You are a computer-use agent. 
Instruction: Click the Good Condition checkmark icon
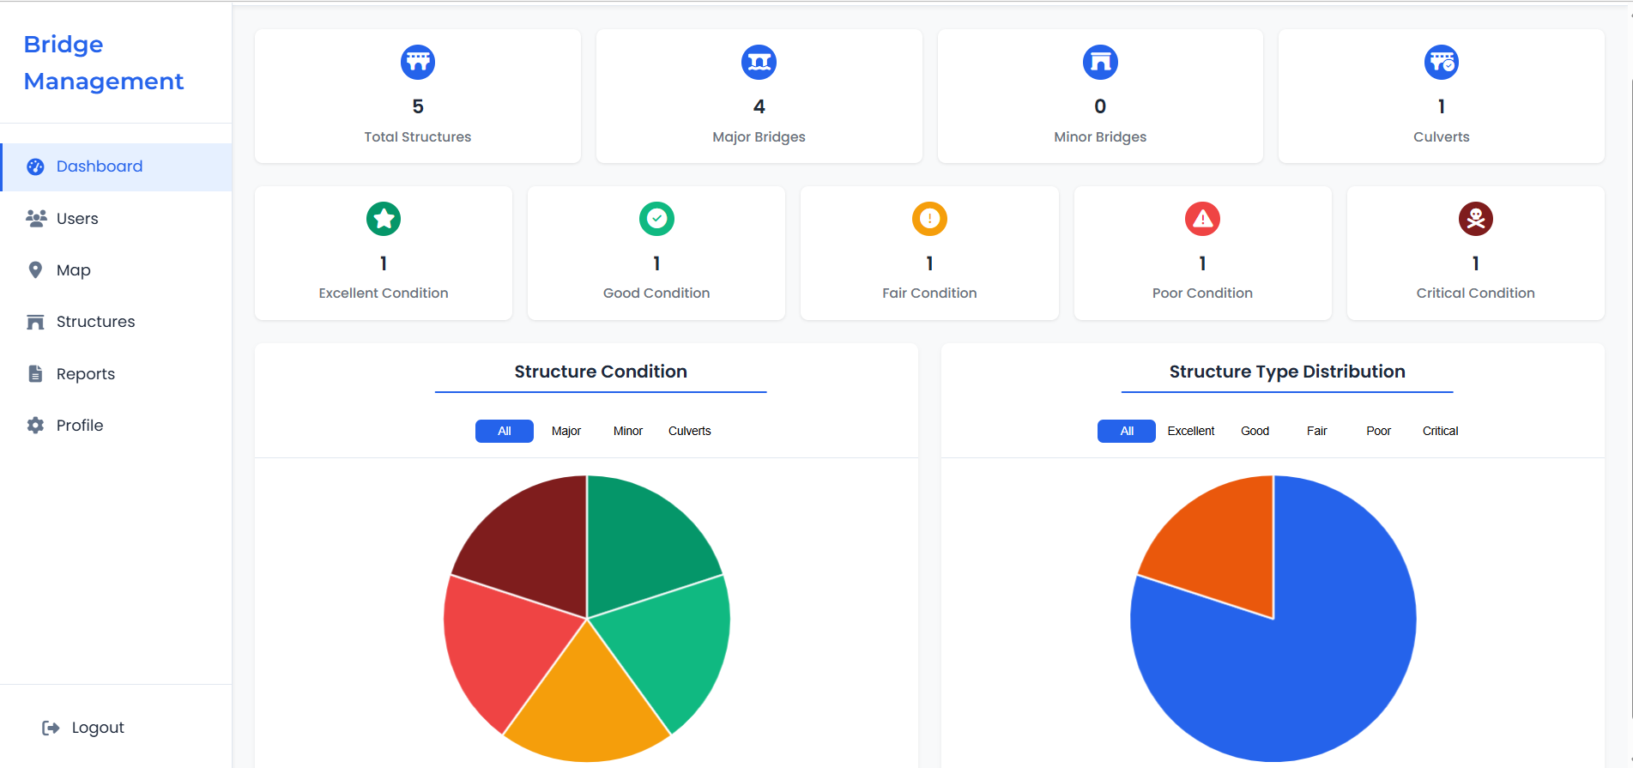click(x=656, y=219)
